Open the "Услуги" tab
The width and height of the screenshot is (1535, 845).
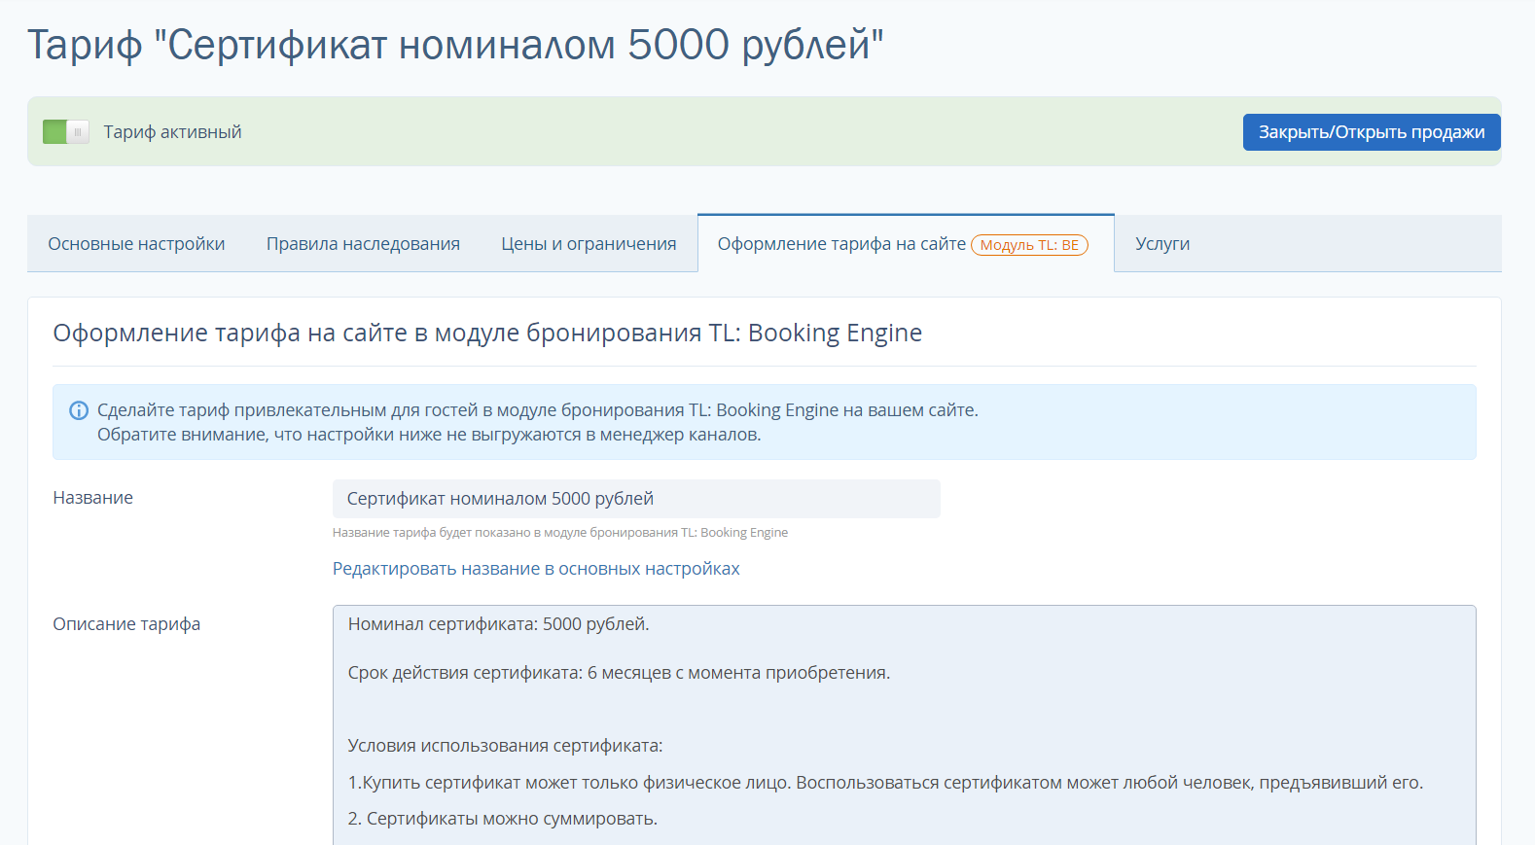pyautogui.click(x=1162, y=244)
